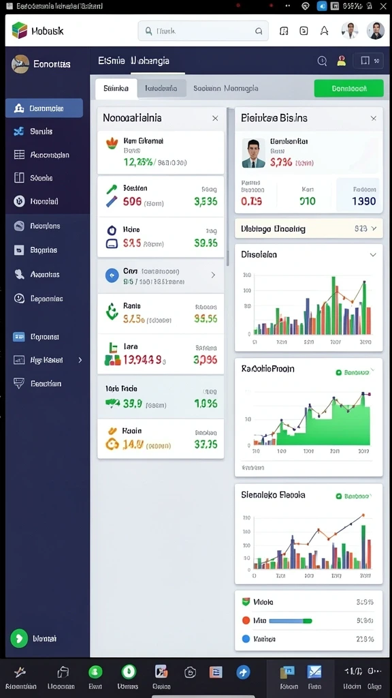Open the Eooatian sidebar item
The width and height of the screenshot is (392, 698).
click(x=44, y=383)
